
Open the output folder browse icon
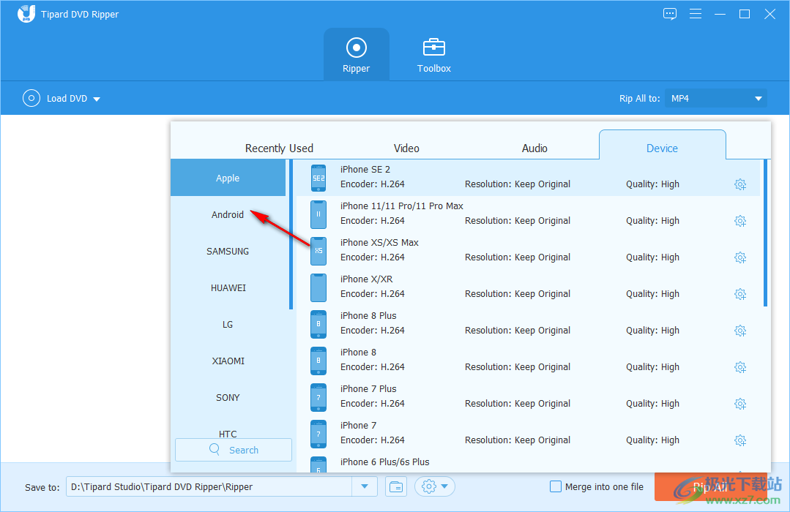(x=396, y=486)
